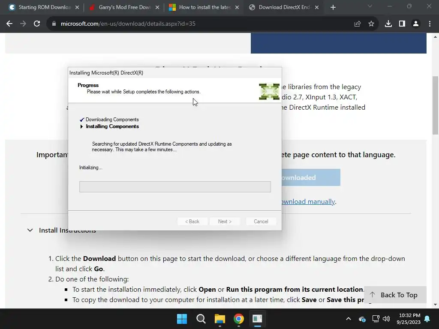The image size is (439, 329).
Task: Click scrollbar up arrow
Action: pyautogui.click(x=436, y=37)
